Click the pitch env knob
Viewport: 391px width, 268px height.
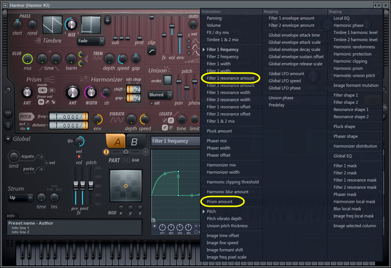click(97, 119)
